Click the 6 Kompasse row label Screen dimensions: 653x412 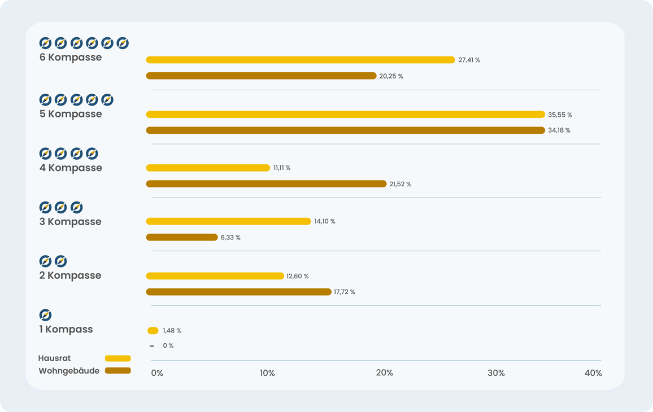tap(71, 58)
